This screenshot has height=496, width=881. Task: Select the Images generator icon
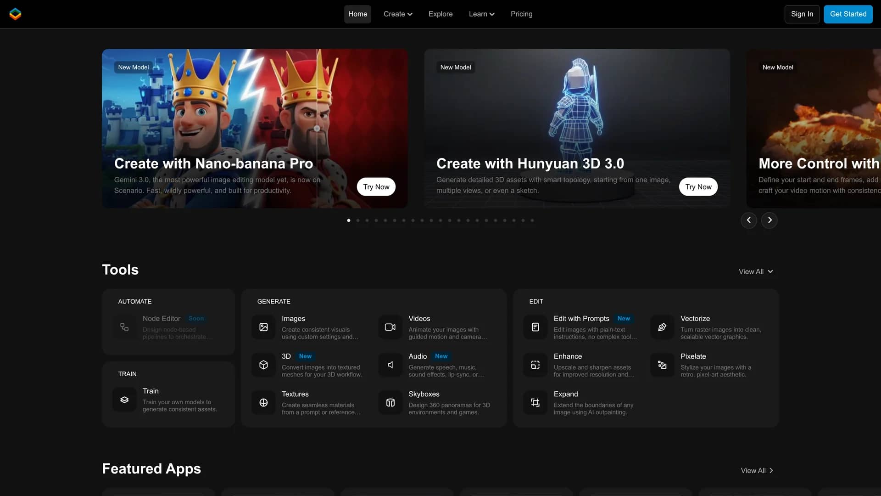(x=263, y=327)
